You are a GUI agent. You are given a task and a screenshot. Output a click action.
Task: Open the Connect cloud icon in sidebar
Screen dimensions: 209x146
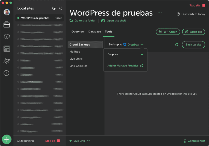(x=7, y=36)
